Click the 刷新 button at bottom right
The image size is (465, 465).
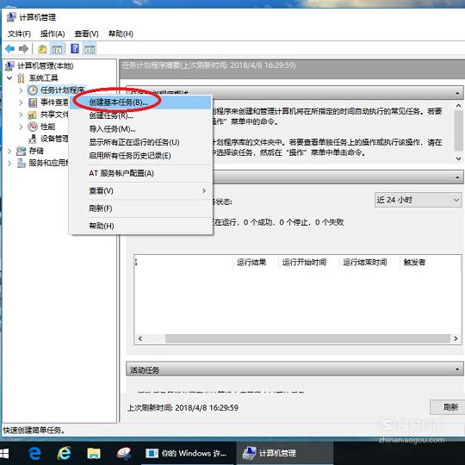tap(448, 406)
